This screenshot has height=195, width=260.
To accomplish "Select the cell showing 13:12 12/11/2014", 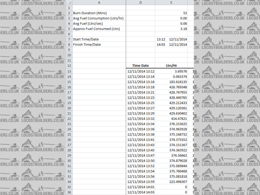I will [x=171, y=39].
